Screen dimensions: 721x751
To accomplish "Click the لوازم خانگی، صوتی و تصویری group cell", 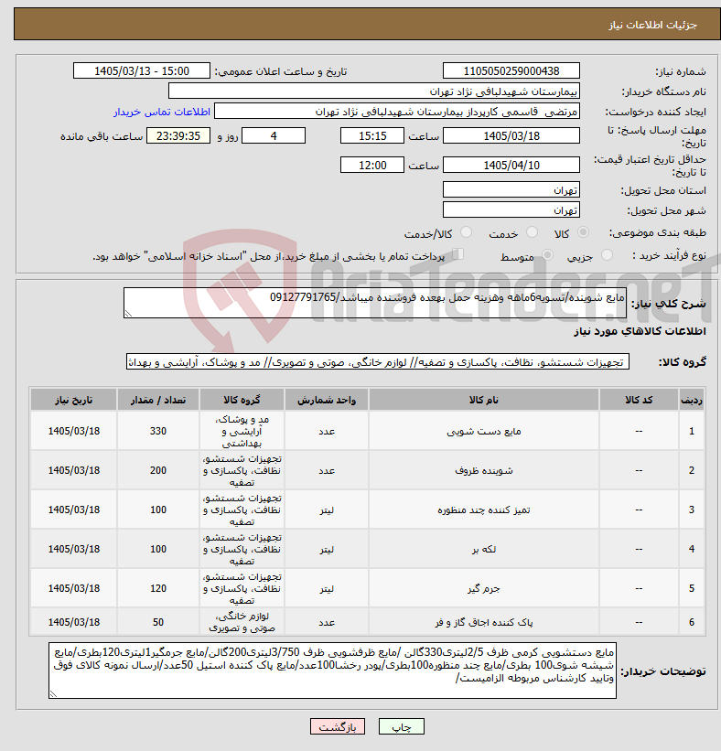I will pos(242,622).
